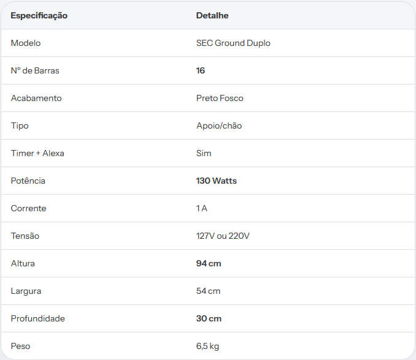Select the Sim value for Timer + Alexa

pyautogui.click(x=204, y=153)
